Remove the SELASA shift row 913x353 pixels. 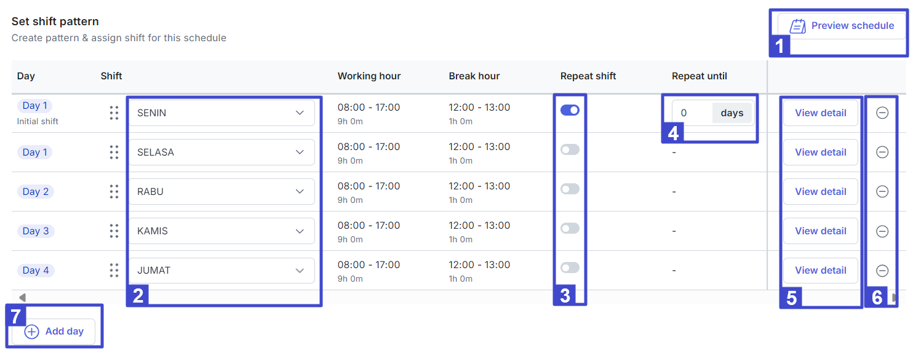(882, 152)
